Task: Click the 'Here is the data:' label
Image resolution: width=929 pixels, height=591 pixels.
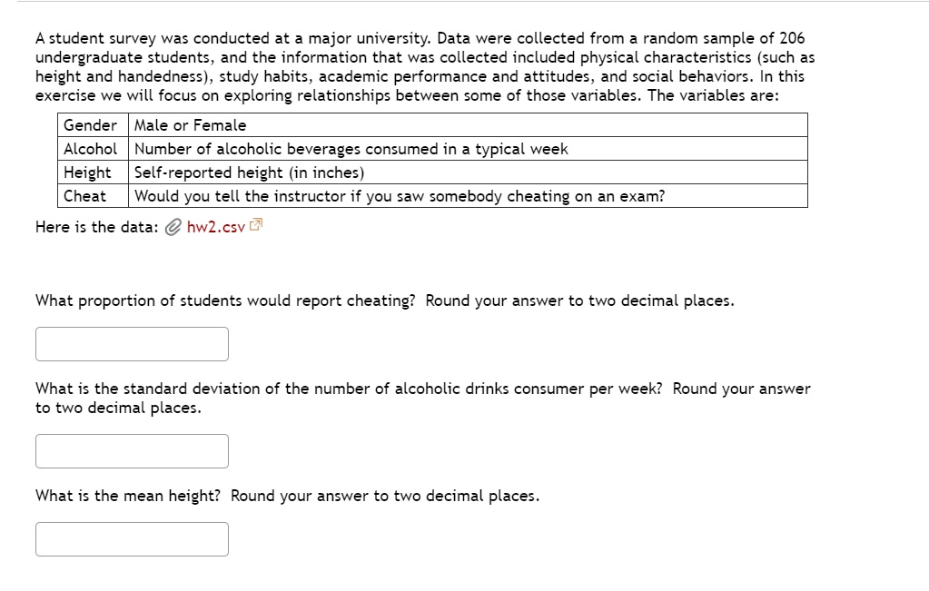Action: click(95, 227)
